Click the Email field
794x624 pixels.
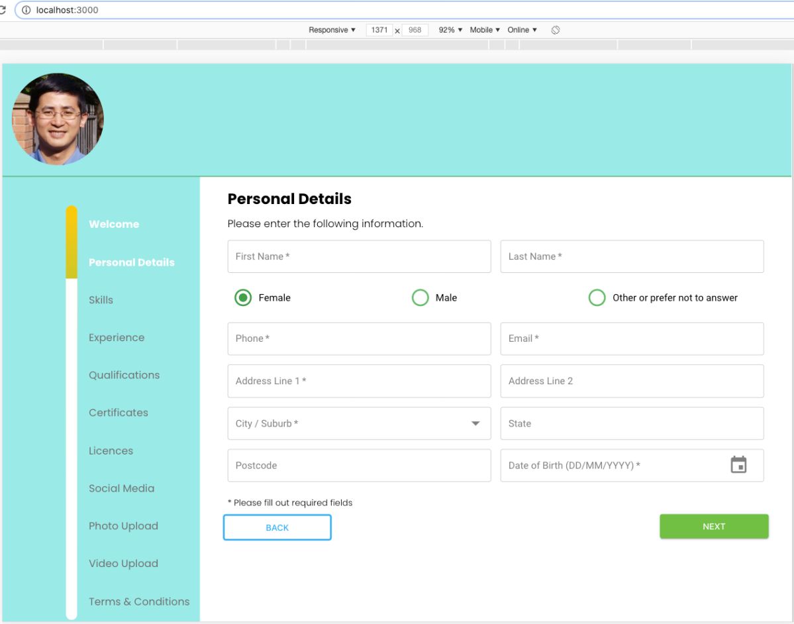coord(632,338)
